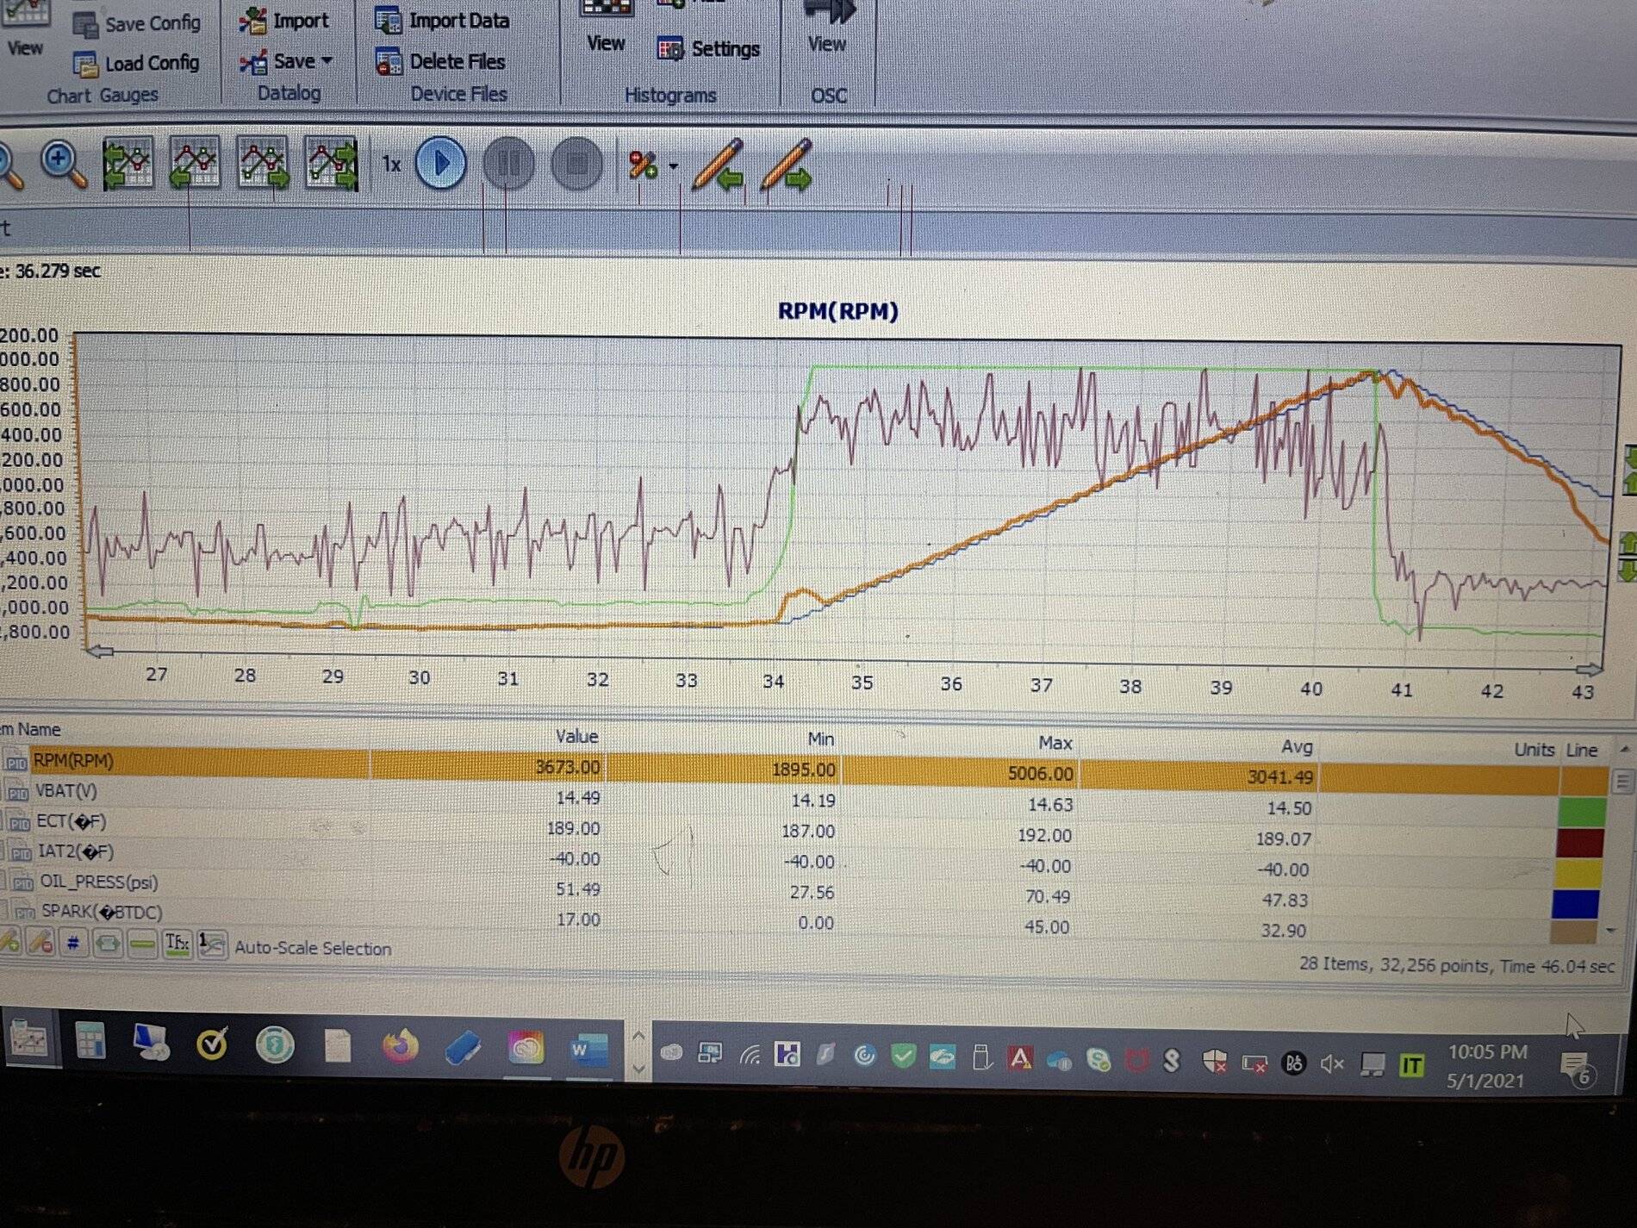The width and height of the screenshot is (1637, 1228).
Task: Click Save Config in the Chart group
Action: (x=137, y=24)
